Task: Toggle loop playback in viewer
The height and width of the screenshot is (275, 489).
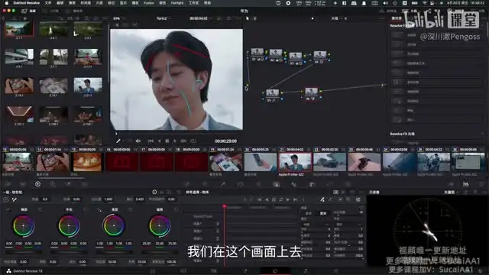Action: 193,141
